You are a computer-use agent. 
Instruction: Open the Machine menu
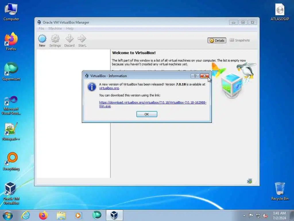(x=55, y=28)
